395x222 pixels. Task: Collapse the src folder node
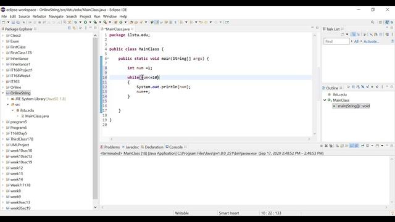pyautogui.click(x=8, y=104)
